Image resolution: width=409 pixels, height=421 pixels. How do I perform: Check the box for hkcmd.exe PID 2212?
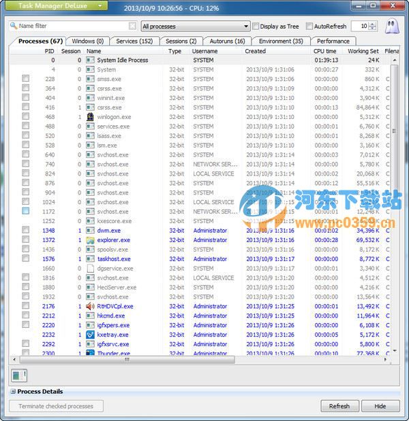click(x=26, y=315)
